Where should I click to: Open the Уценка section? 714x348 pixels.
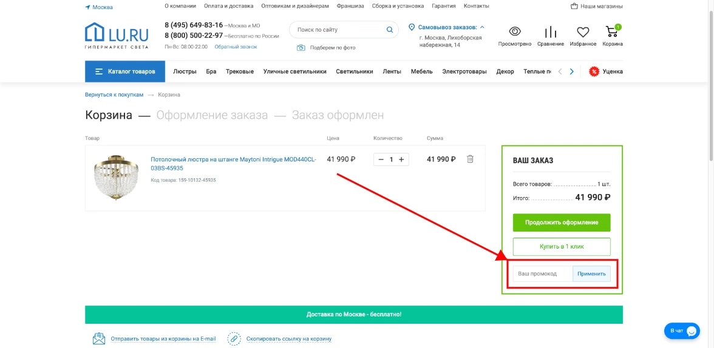[613, 72]
